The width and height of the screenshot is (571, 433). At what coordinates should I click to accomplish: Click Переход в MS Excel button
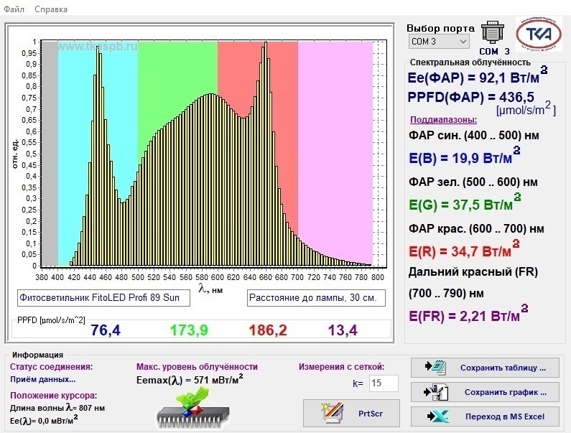485,416
